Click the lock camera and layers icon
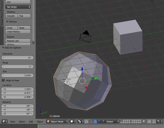Screen dimensions: 164x128 click(144, 121)
